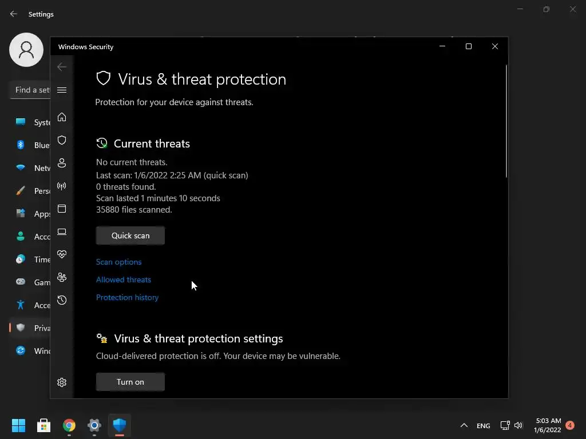Select Bluetooth & devices in Settings sidebar

30,145
